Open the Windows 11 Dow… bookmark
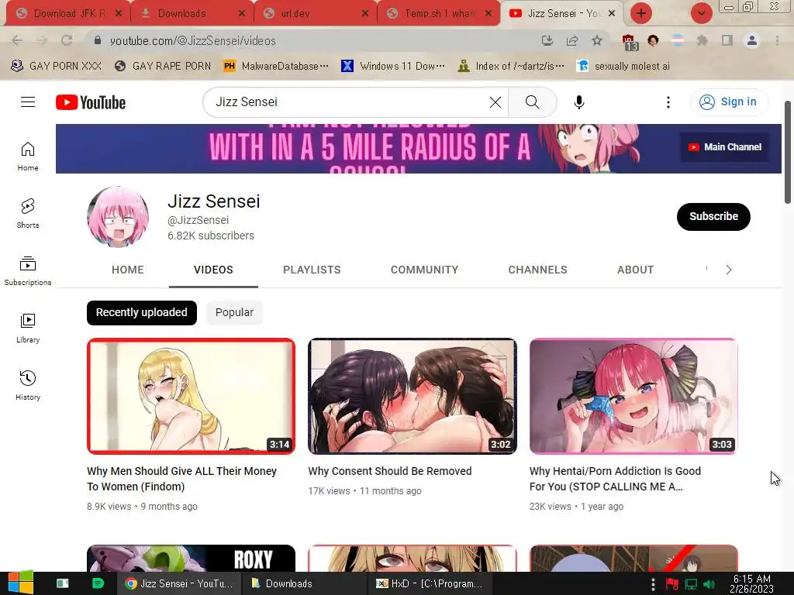 [x=393, y=66]
